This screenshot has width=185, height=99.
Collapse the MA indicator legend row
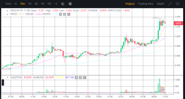pos(7,14)
